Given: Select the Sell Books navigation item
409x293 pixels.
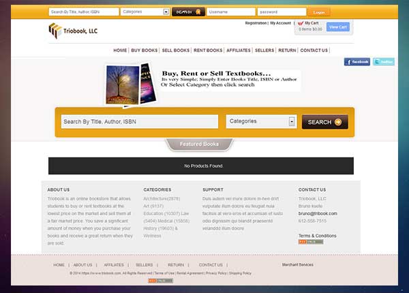Looking at the screenshot, I should 176,50.
